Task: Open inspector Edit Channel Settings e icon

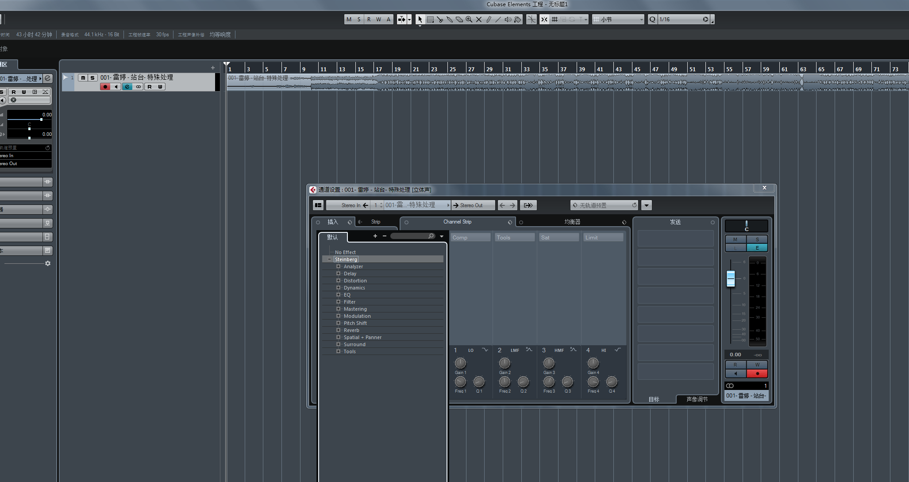Action: (48, 78)
